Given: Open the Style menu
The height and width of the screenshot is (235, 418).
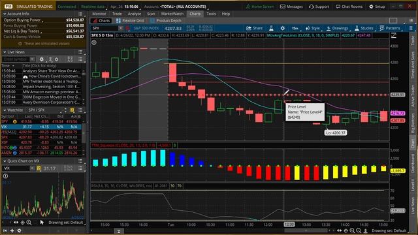Looking at the screenshot, I should [312, 28].
